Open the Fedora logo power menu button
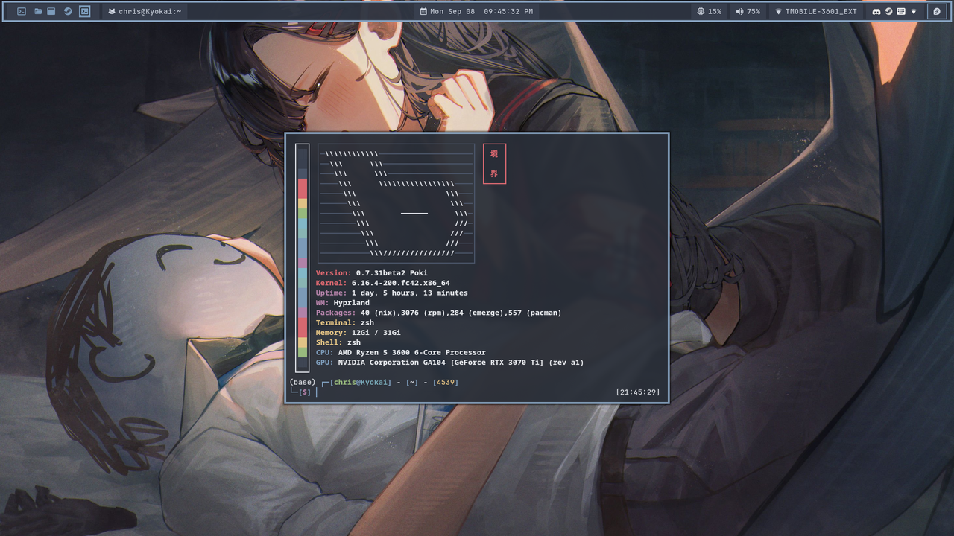Screen dimensions: 954x536 [x=937, y=11]
